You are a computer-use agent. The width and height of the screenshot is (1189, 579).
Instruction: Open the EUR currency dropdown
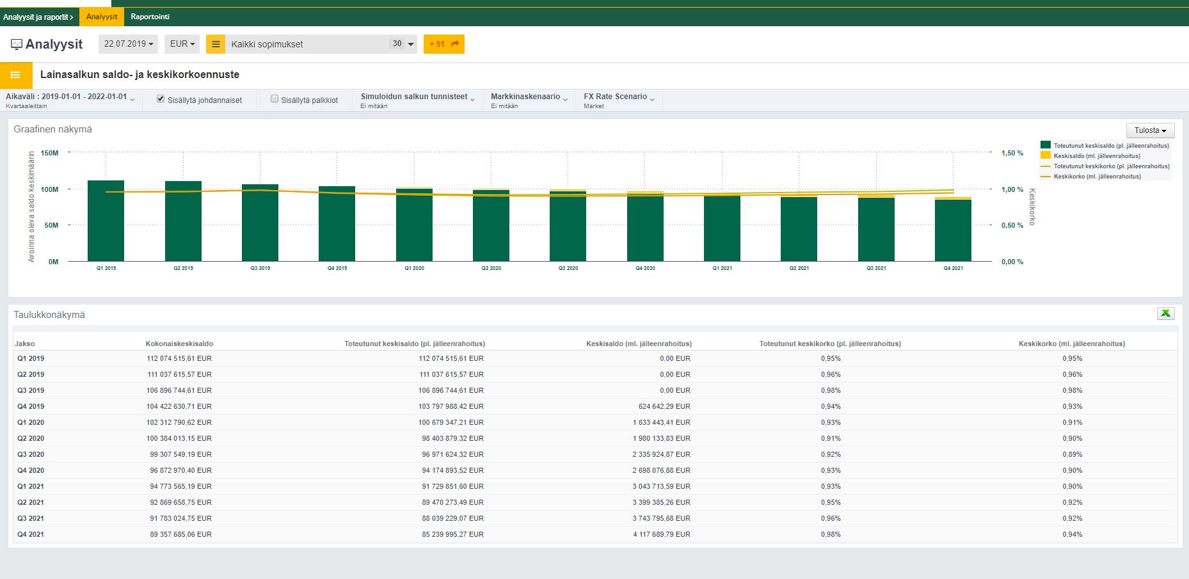182,44
